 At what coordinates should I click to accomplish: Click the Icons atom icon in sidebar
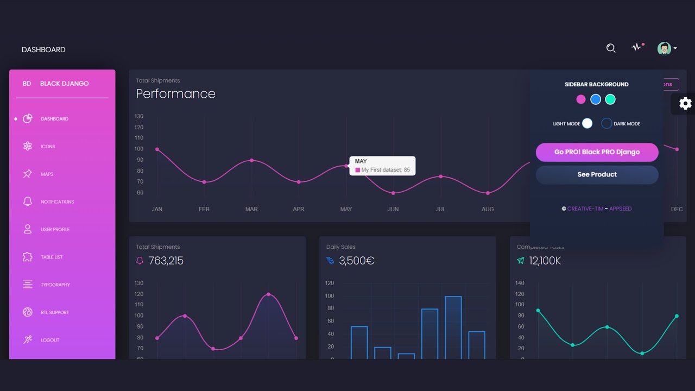(28, 146)
